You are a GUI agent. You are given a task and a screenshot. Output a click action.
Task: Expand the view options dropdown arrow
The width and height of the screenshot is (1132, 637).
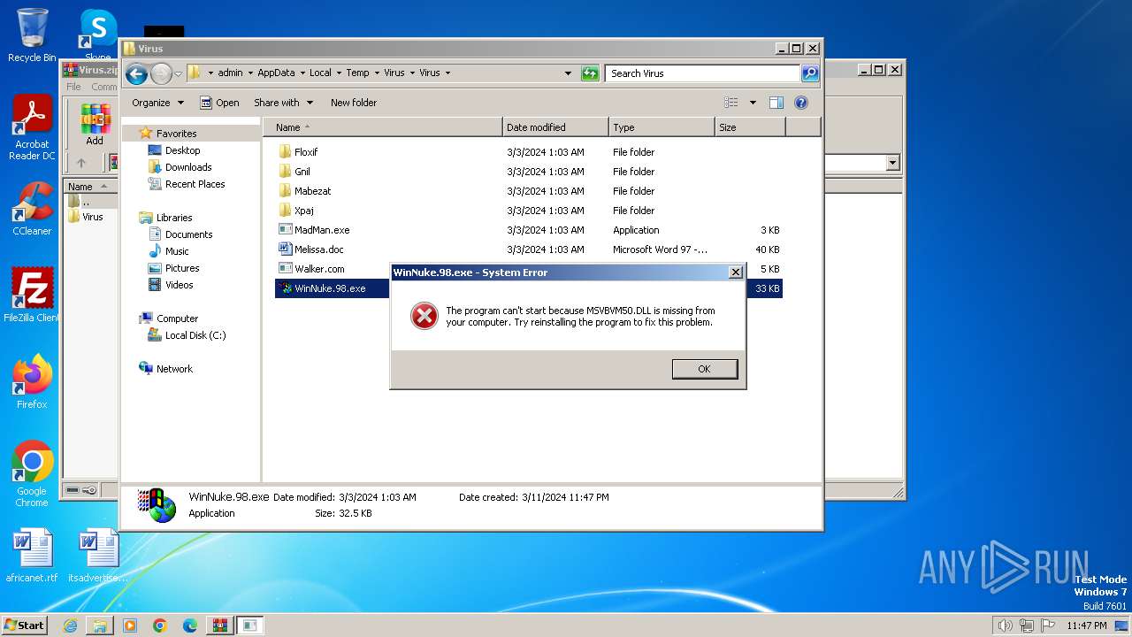(x=753, y=103)
